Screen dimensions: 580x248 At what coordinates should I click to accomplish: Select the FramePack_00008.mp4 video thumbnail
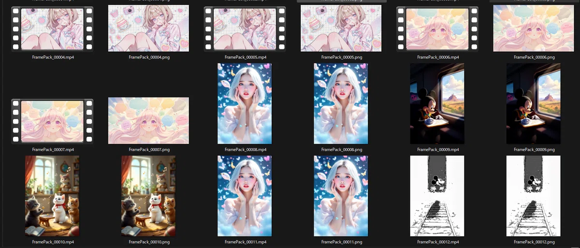pos(245,103)
